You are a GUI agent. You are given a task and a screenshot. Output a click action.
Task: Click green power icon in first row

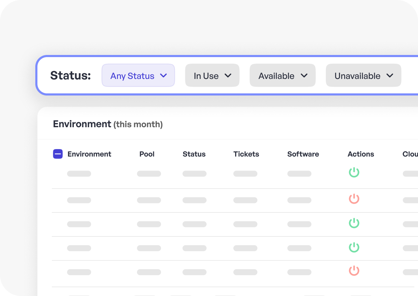(x=354, y=173)
